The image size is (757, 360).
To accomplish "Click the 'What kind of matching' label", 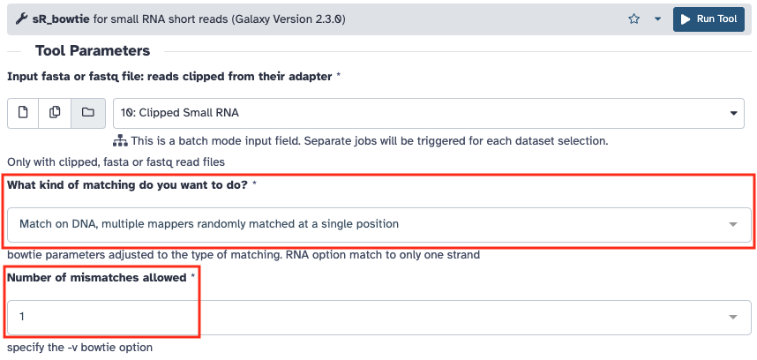I will [128, 184].
